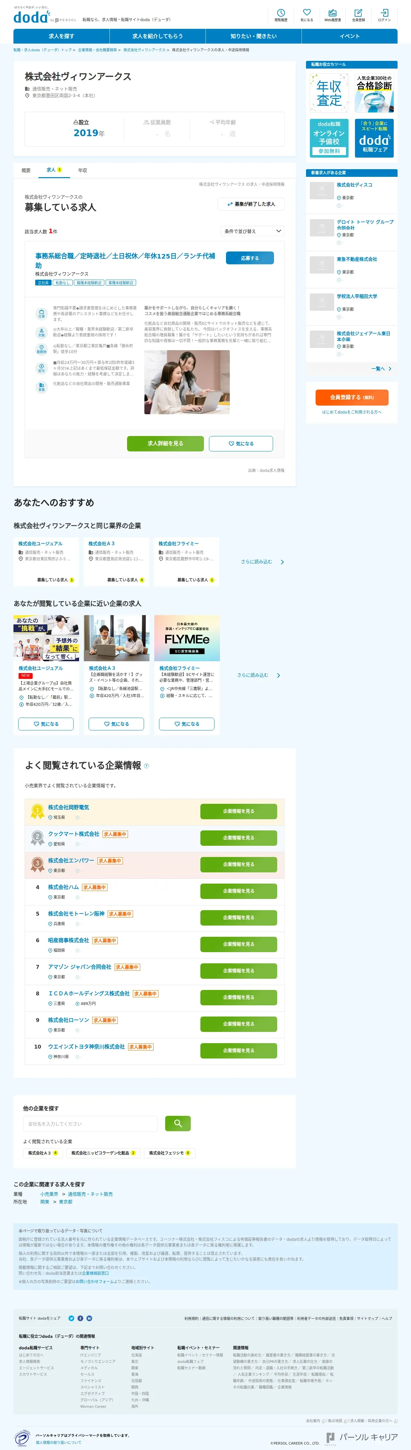View company info for アマゾン ジャパン合同会社
Viewport: 411px width, 1450px height.
(x=238, y=970)
